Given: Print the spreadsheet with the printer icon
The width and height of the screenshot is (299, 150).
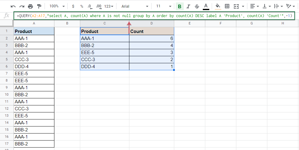Looking at the screenshot, I should [30, 6].
